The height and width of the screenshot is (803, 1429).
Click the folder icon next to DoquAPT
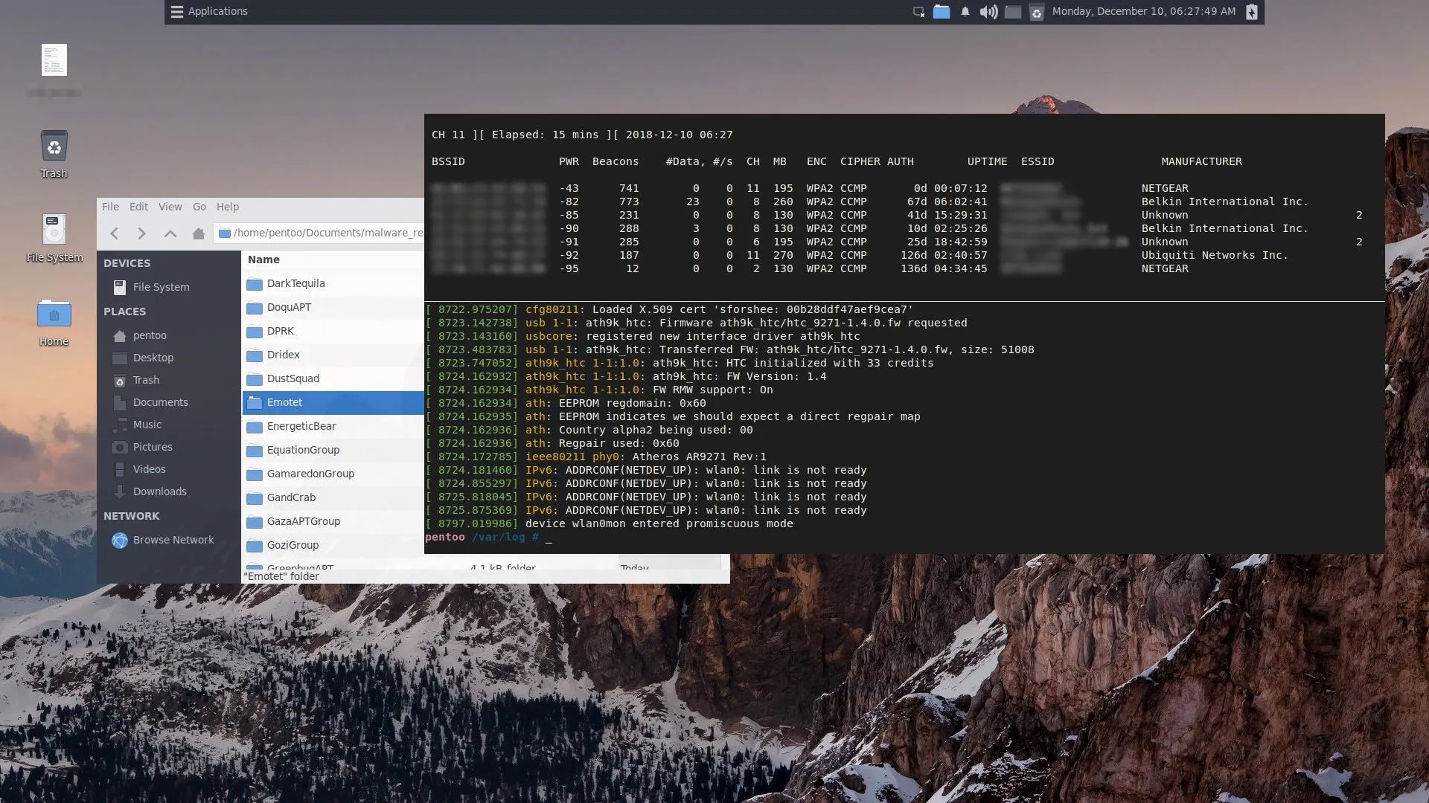point(255,308)
